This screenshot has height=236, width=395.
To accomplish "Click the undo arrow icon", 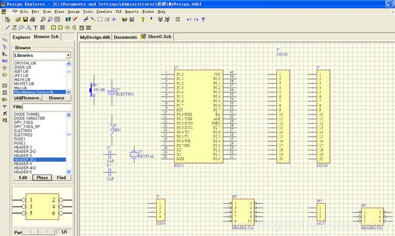I will [189, 19].
